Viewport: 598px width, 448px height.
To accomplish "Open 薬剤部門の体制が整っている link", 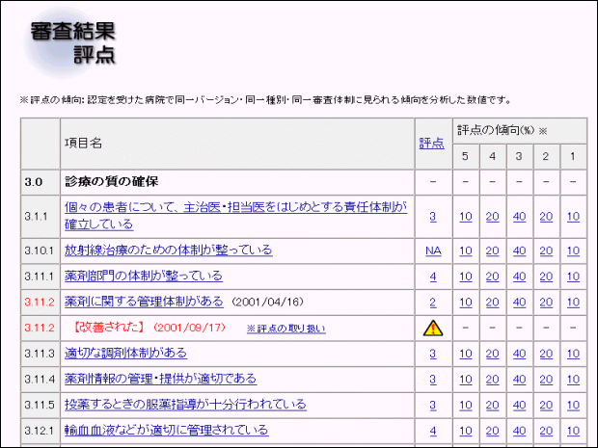I will (156, 277).
